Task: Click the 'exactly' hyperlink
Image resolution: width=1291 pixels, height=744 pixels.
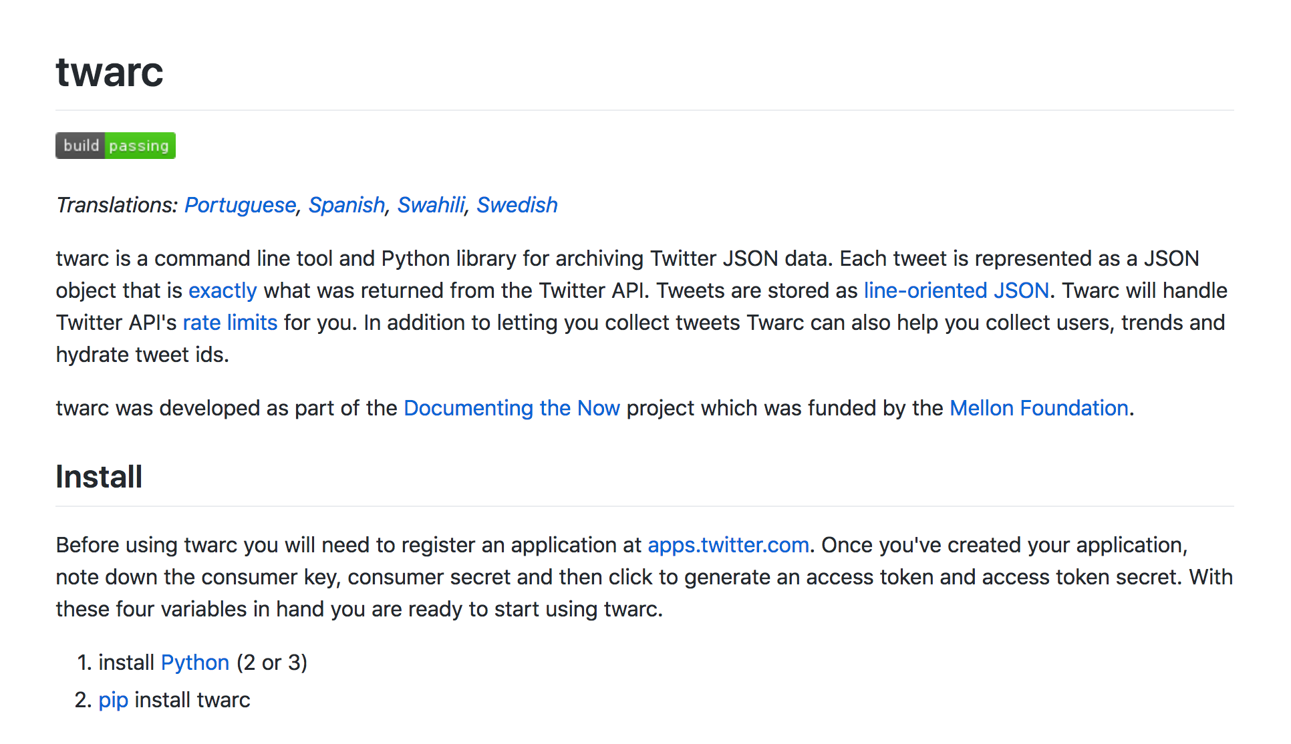Action: tap(222, 291)
